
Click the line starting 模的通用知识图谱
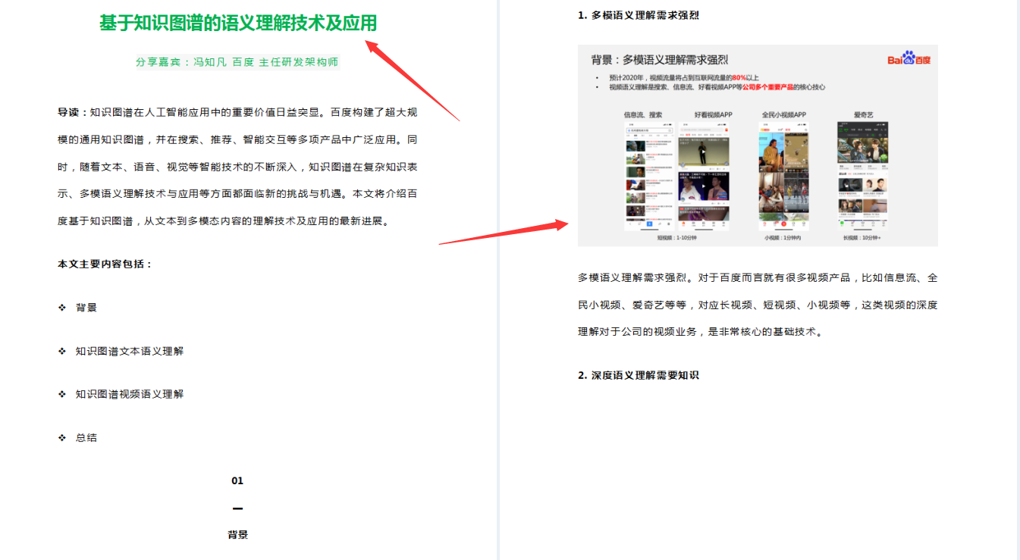pyautogui.click(x=237, y=140)
